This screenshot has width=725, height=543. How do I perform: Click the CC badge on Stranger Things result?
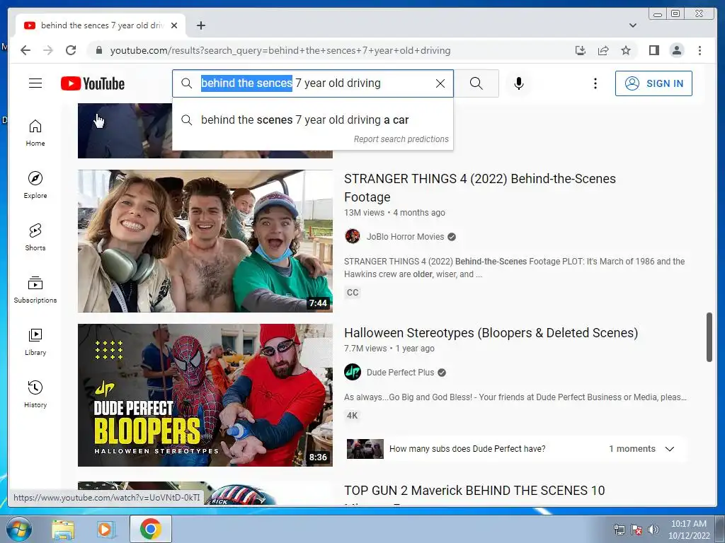[353, 293]
